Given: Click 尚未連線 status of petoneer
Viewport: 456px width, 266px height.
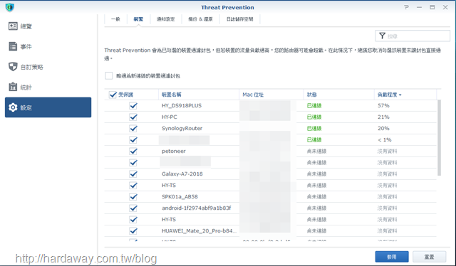Looking at the screenshot, I should pos(316,151).
